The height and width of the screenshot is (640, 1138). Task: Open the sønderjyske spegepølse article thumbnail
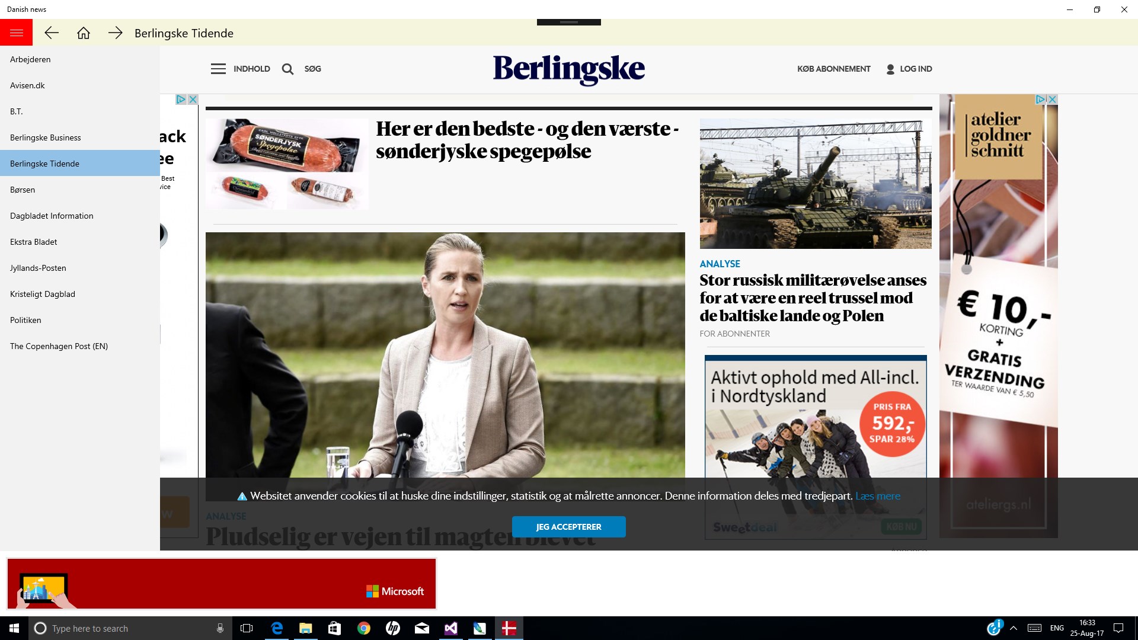[287, 164]
